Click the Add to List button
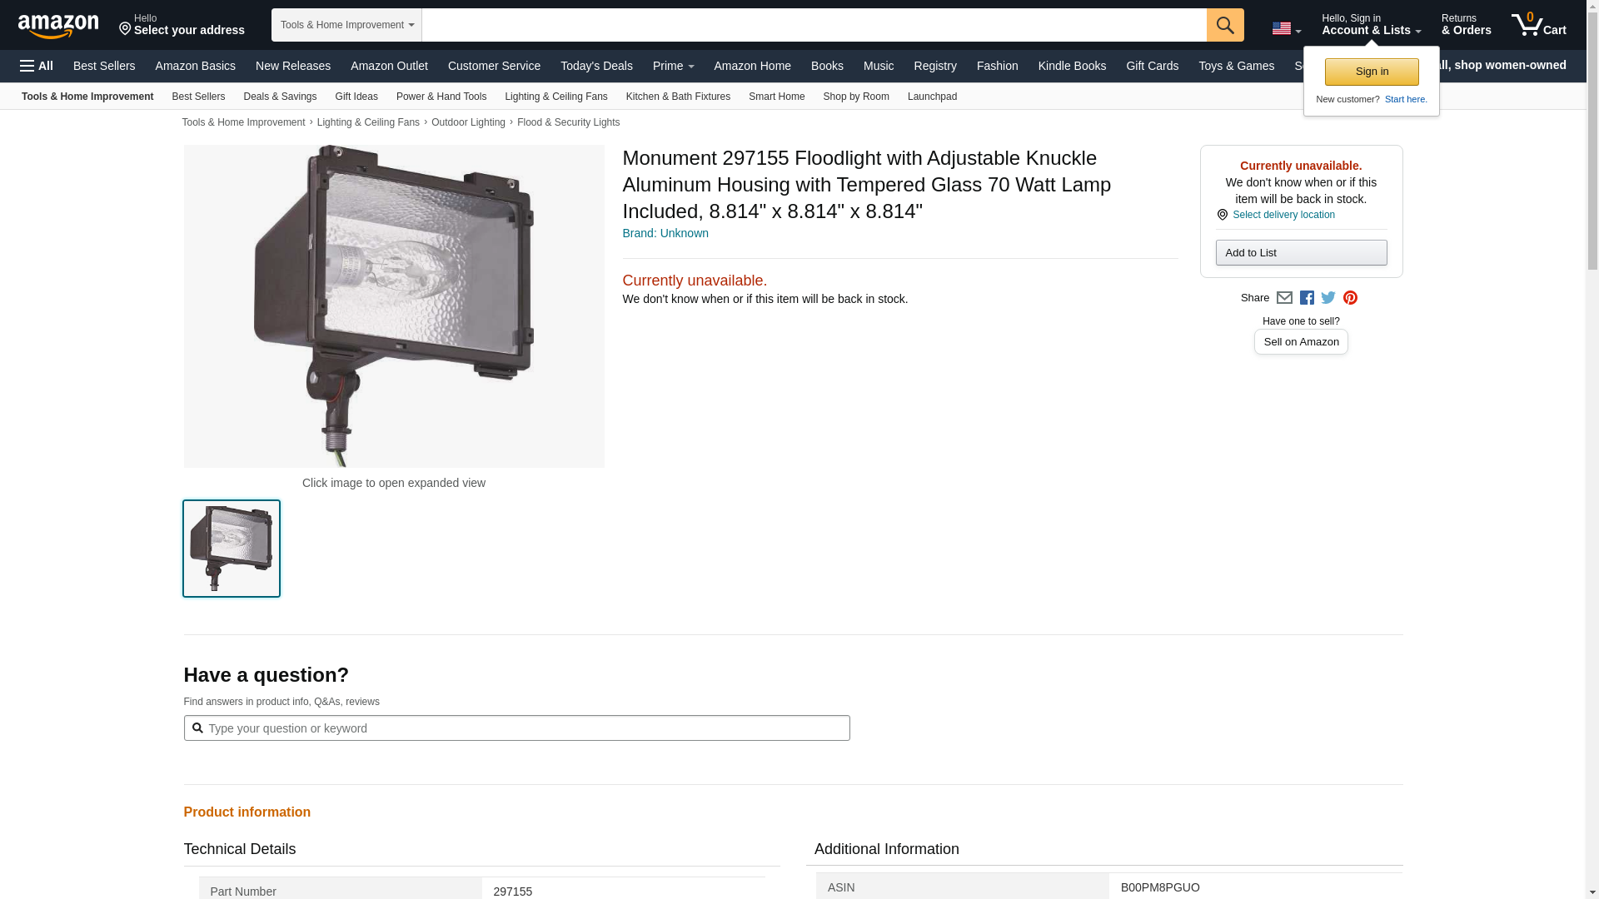The image size is (1599, 899). click(x=1301, y=253)
